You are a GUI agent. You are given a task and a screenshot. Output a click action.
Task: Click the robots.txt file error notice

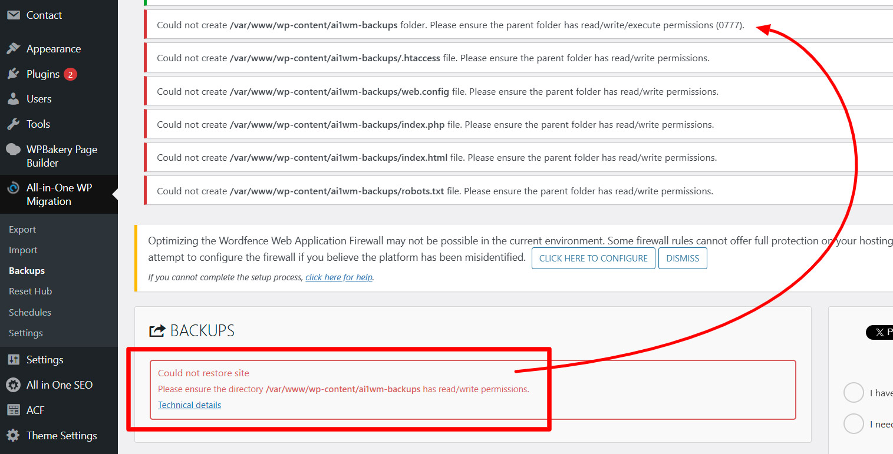(x=519, y=191)
